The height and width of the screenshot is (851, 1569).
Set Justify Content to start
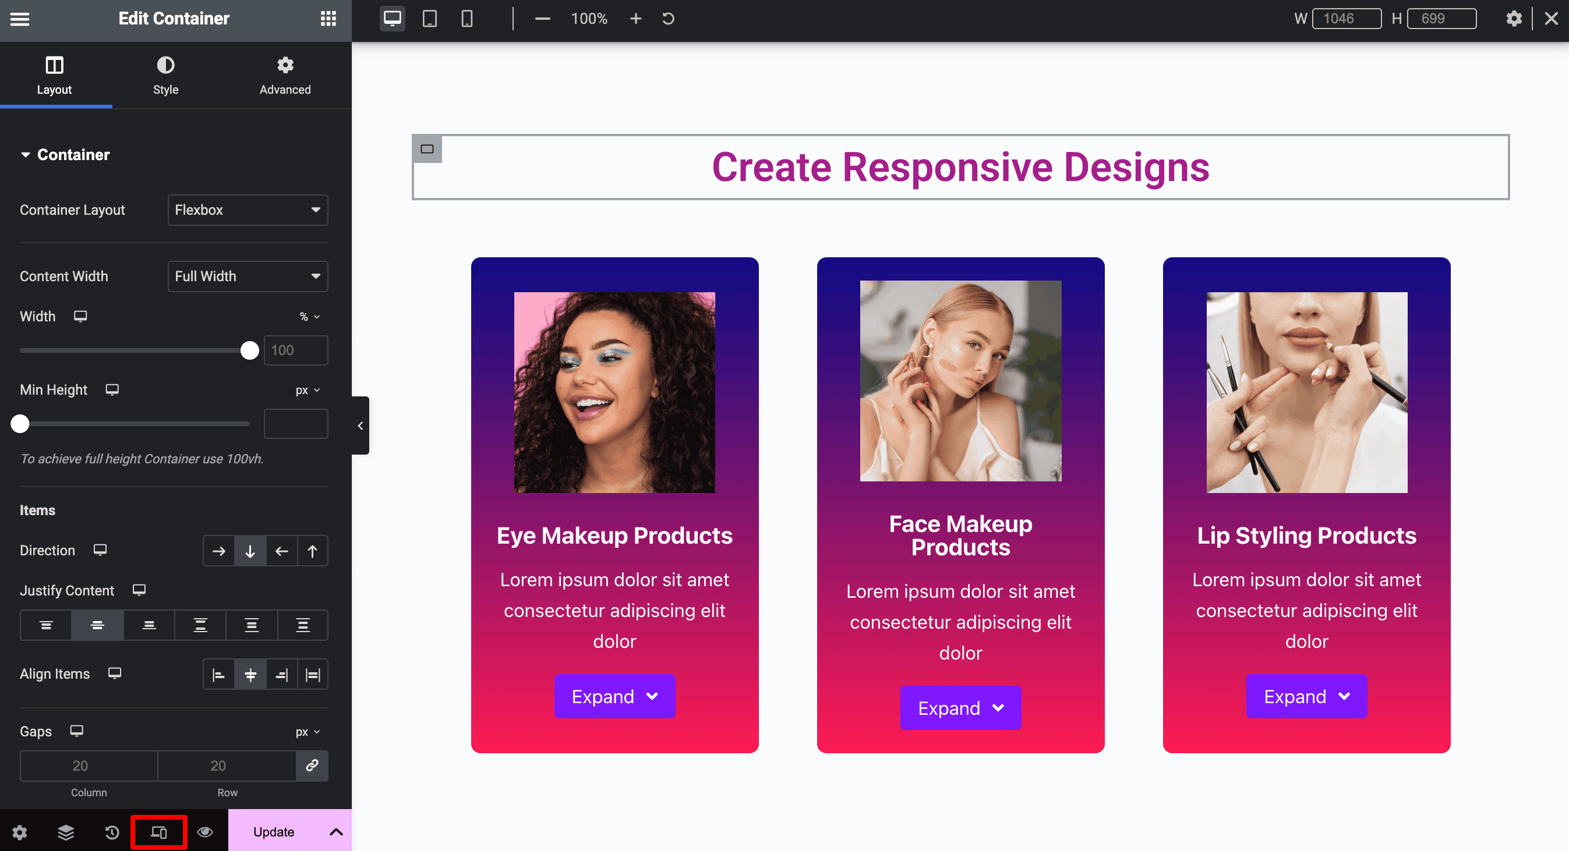tap(45, 625)
